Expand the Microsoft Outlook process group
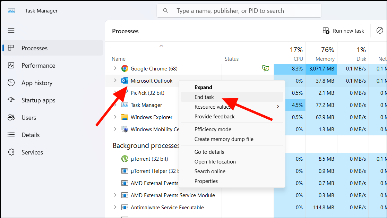387x218 pixels. click(x=115, y=80)
